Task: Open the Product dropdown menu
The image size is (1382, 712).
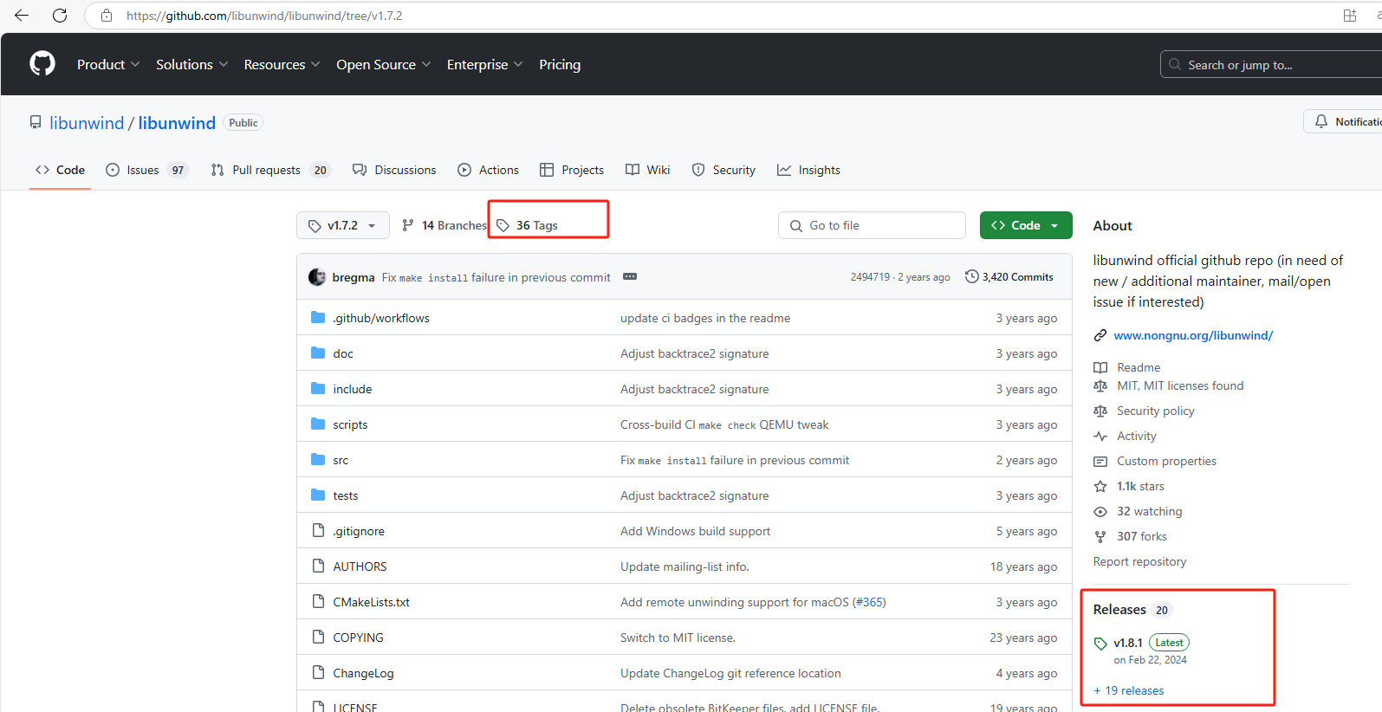Action: pos(108,64)
